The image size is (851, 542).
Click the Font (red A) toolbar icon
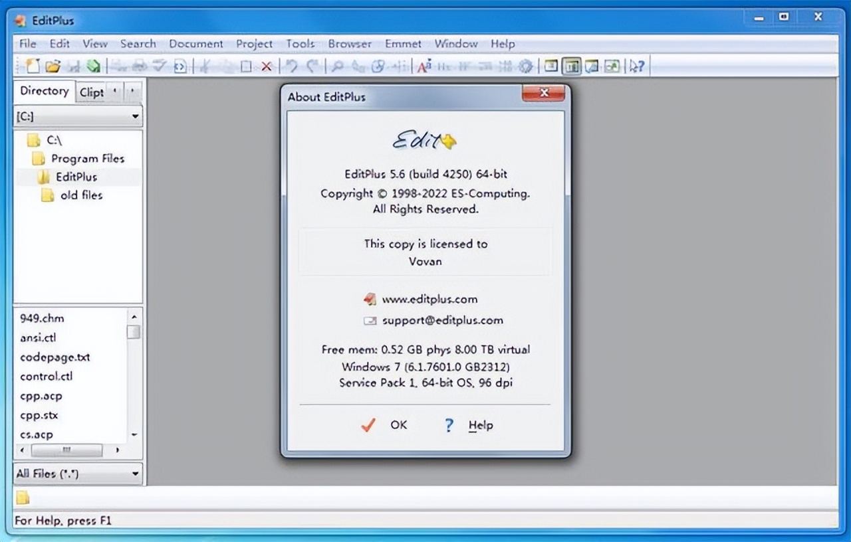424,66
